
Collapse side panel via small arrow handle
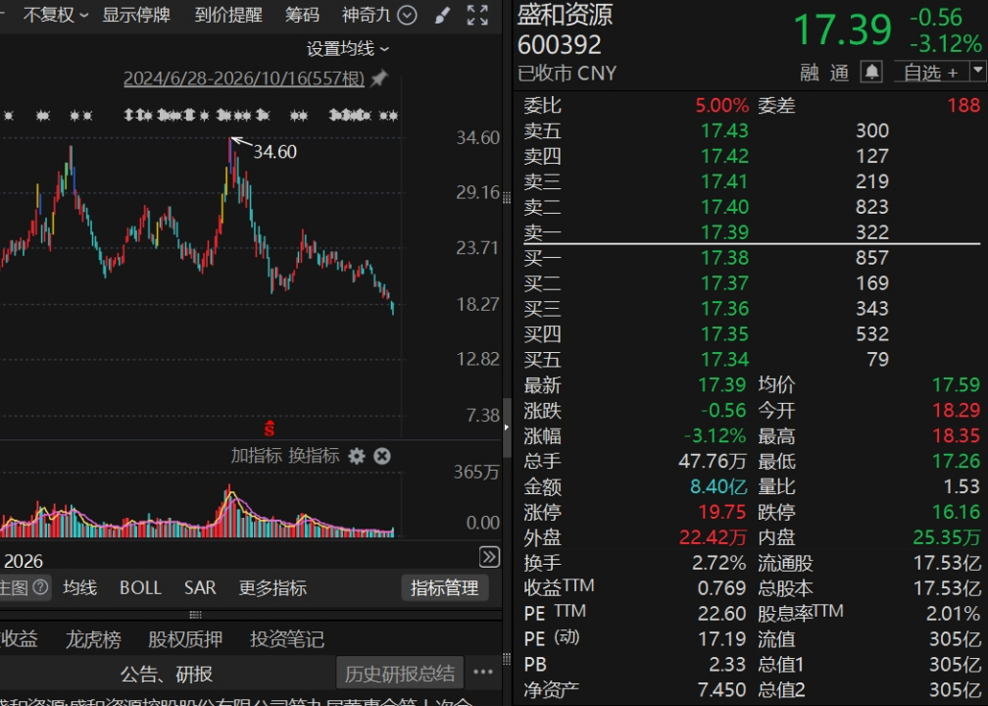click(506, 428)
